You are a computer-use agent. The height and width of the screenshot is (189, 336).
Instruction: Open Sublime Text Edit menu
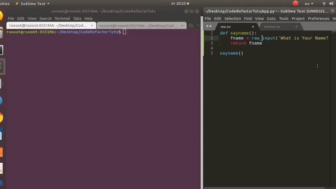217,19
